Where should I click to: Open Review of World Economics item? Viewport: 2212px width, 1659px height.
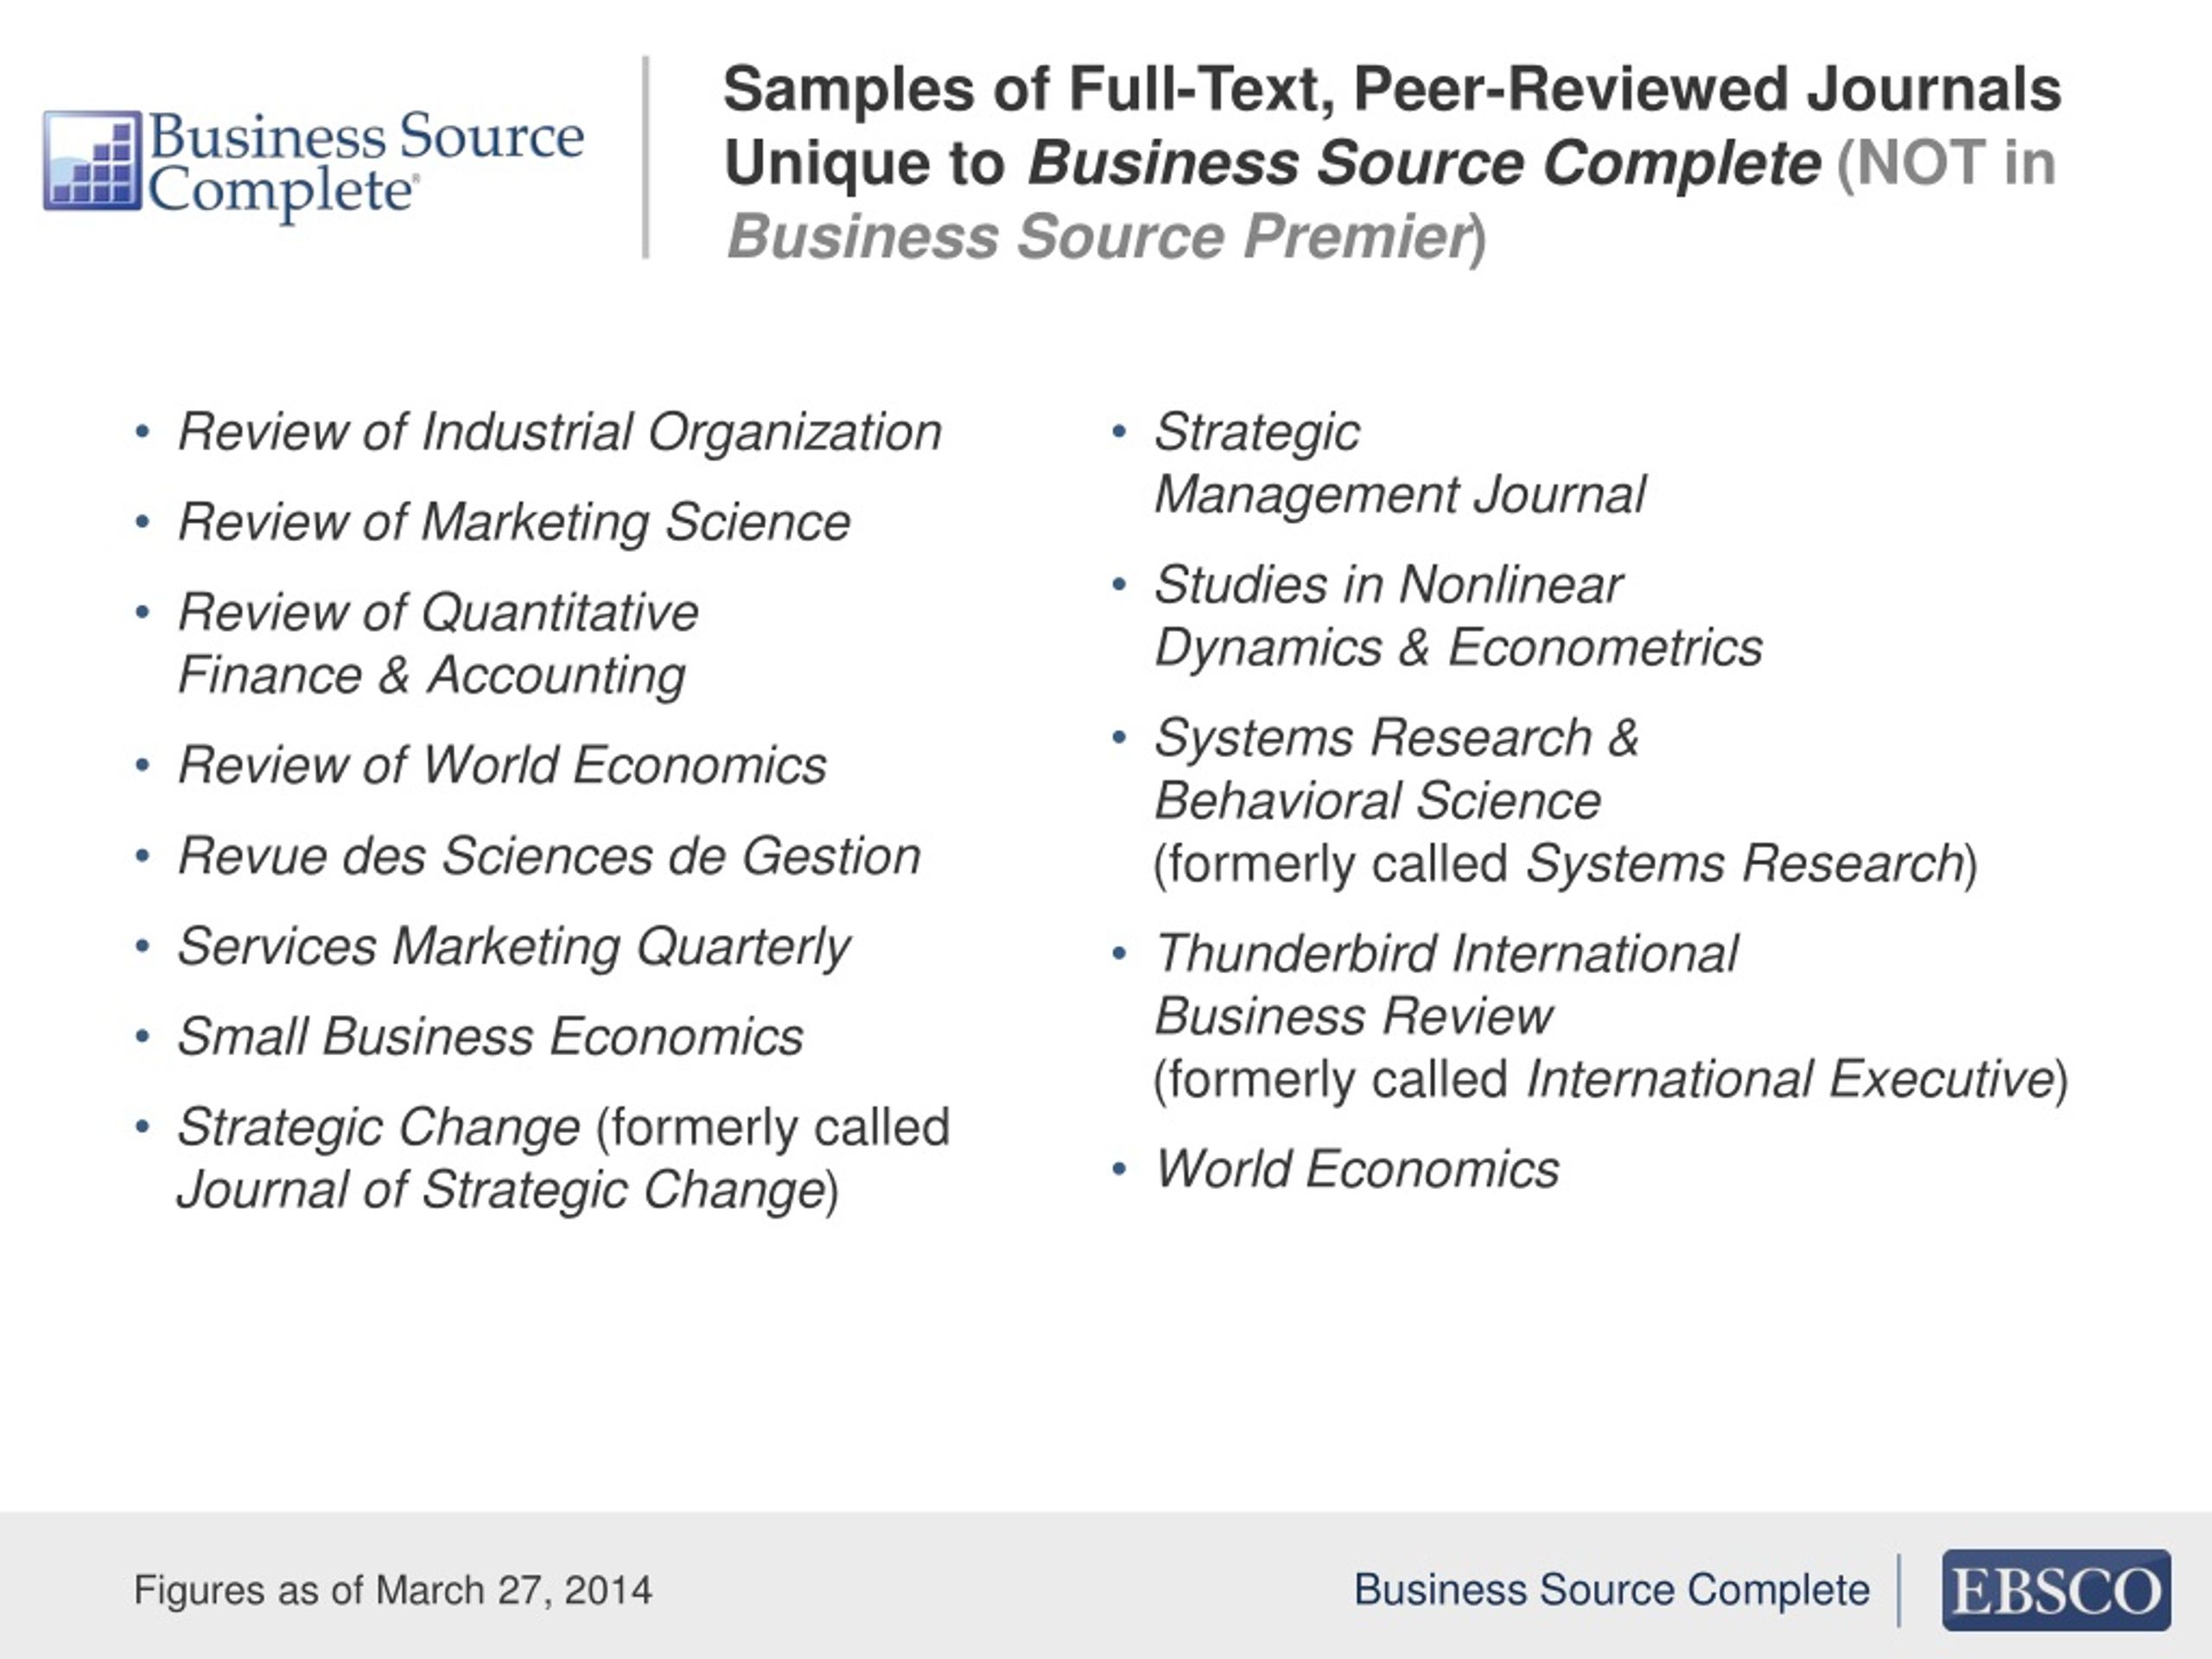(502, 766)
